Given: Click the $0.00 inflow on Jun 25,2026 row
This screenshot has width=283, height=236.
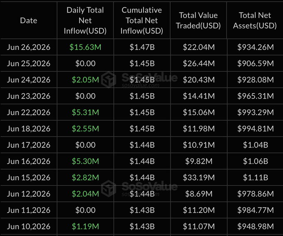Looking at the screenshot, I should coord(85,63).
